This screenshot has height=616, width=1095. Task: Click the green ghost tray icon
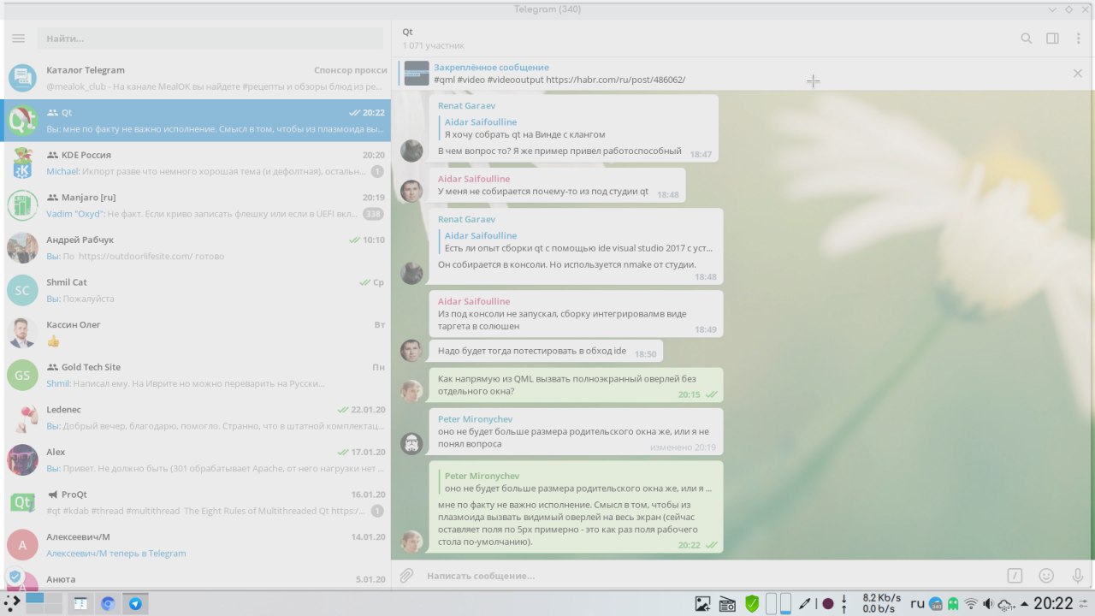(x=953, y=603)
